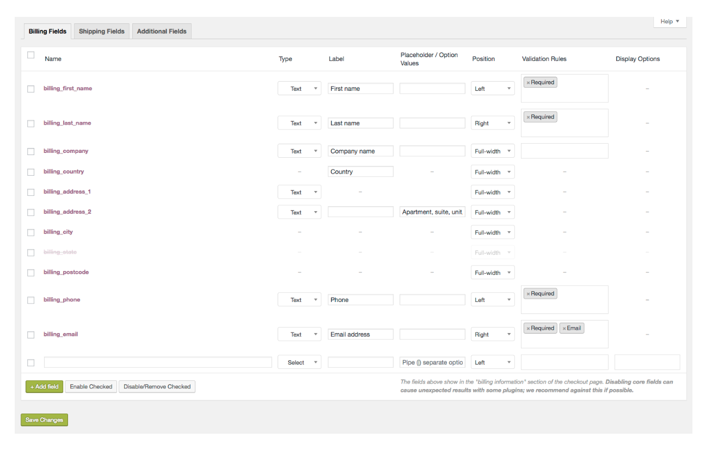Check the billing_postcode row checkbox
Viewport: 712px width, 456px height.
click(30, 273)
